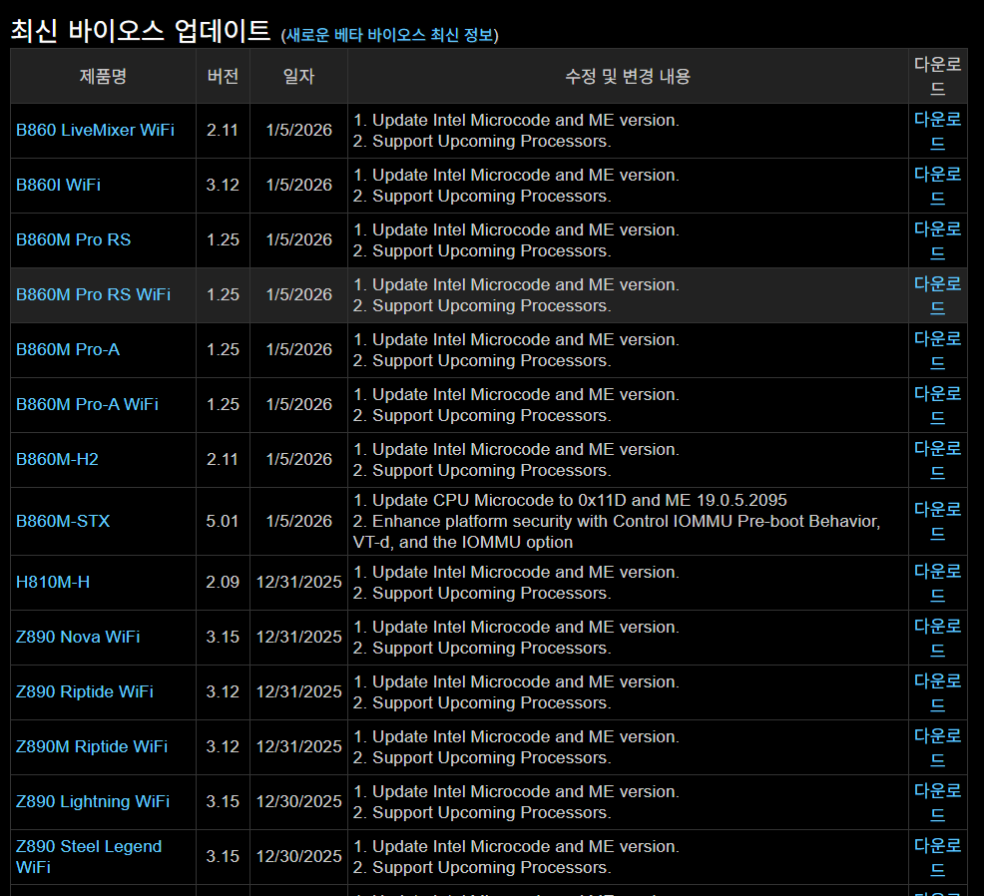Download BIOS for B860M Pro-A WiFi
Screen dimensions: 984x896
pos(937,405)
